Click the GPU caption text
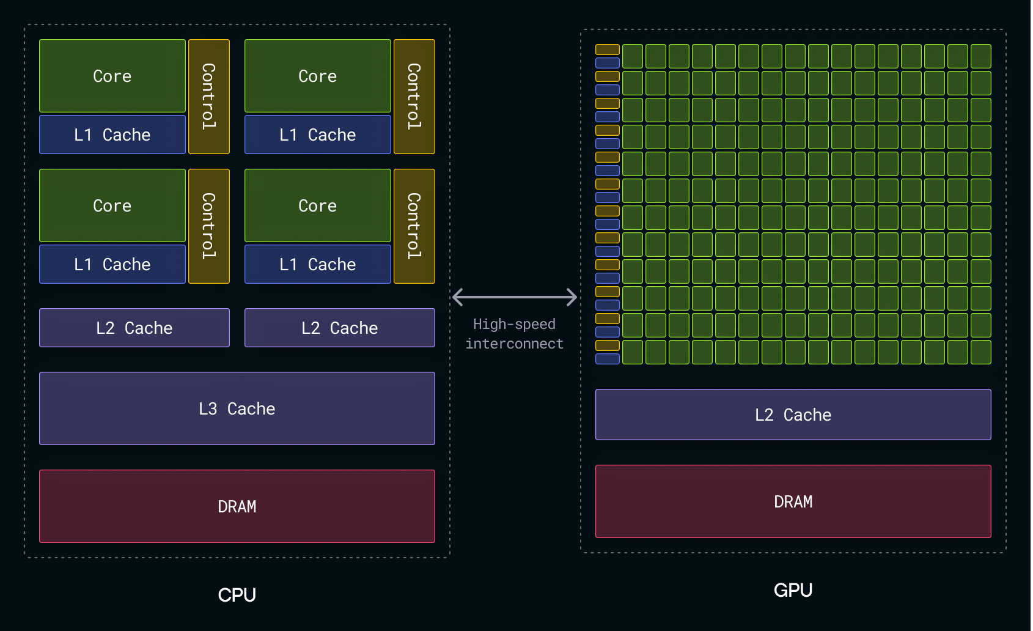The height and width of the screenshot is (631, 1033). pos(793,590)
